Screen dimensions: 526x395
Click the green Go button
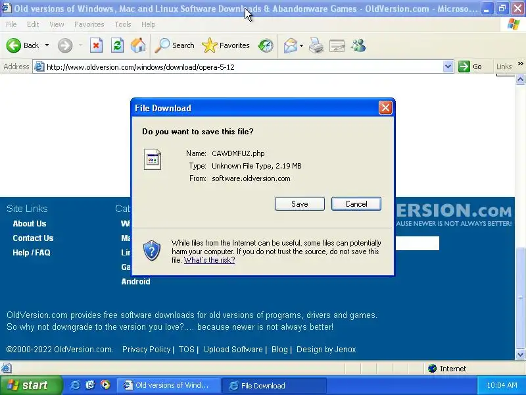471,66
